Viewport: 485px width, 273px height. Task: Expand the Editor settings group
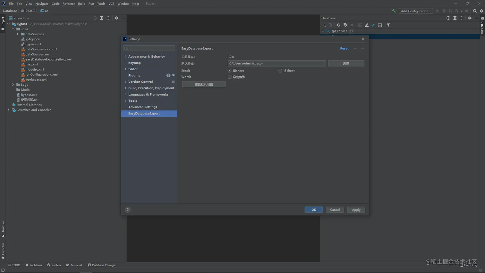click(125, 69)
